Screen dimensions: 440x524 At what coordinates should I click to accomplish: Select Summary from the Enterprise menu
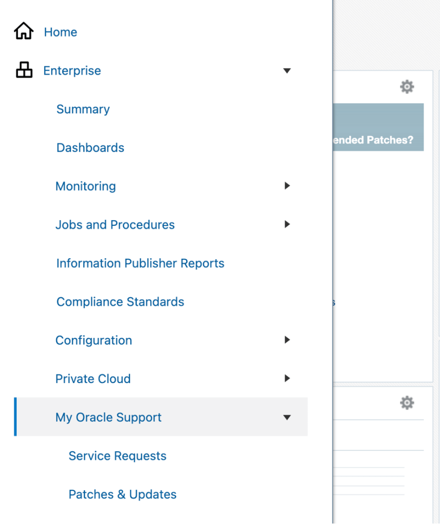(83, 109)
